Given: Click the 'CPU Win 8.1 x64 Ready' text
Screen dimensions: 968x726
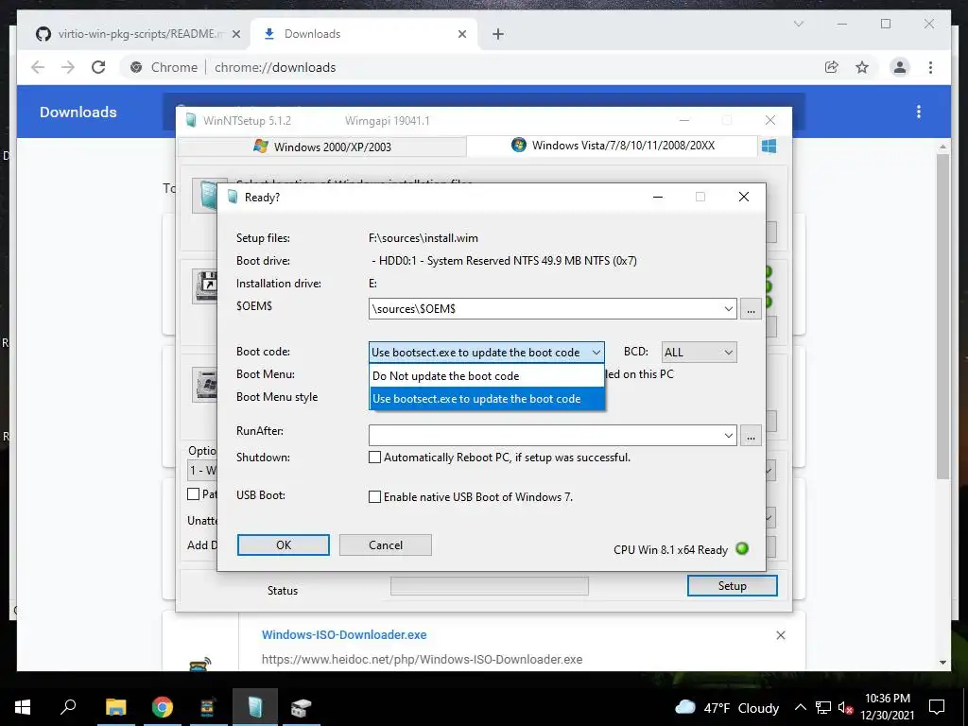Looking at the screenshot, I should coord(670,550).
